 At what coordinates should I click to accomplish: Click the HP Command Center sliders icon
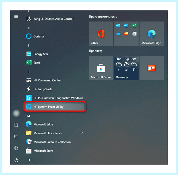(28, 80)
